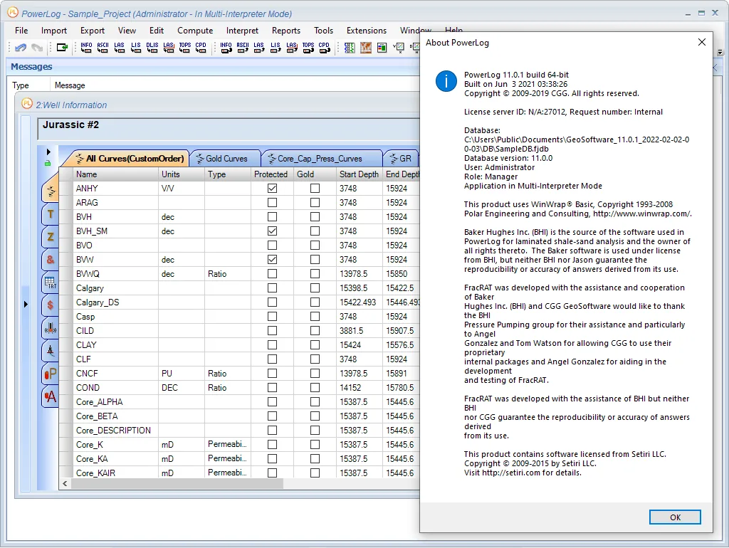Open the Compute menu
This screenshot has width=729, height=548.
point(195,30)
